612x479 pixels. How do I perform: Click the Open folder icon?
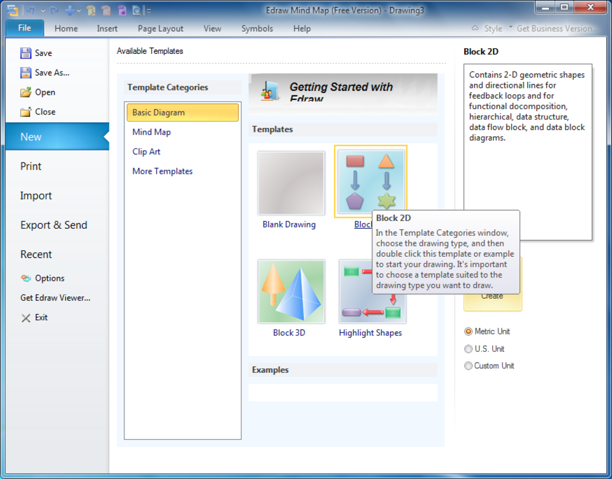tap(26, 92)
